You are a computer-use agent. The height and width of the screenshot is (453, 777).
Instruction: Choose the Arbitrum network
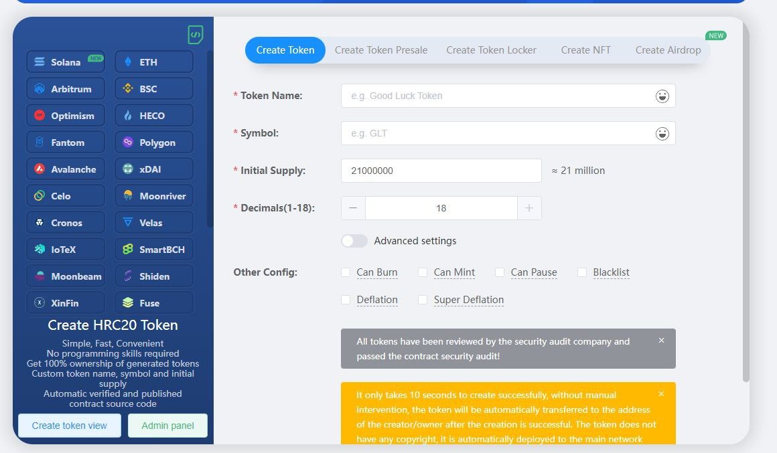[66, 88]
